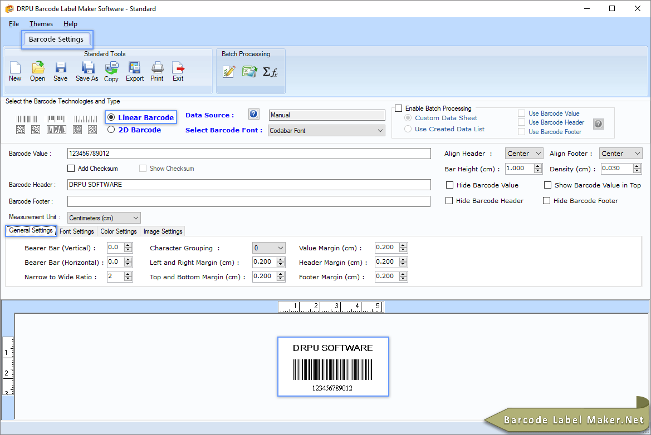Decrease Density with down arrow
The width and height of the screenshot is (651, 435).
point(637,171)
